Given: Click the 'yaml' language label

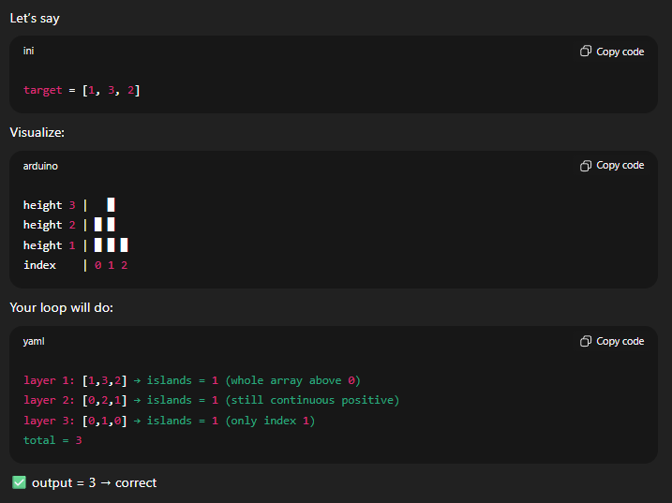Looking at the screenshot, I should 34,342.
